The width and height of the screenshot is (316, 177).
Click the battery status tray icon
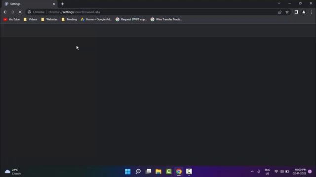(x=287, y=172)
